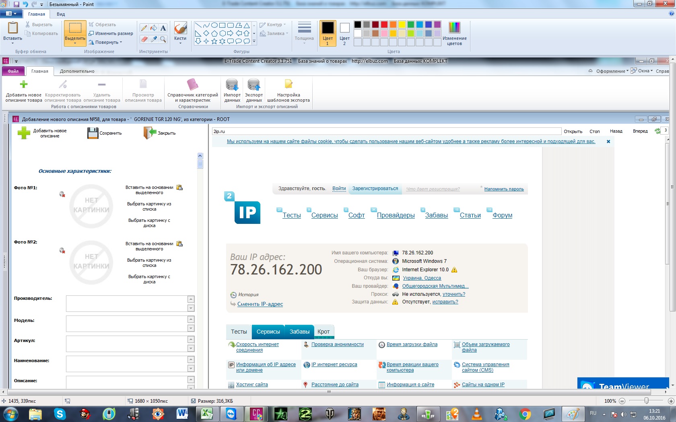Click the browser refresh icon
Image resolution: width=676 pixels, height=422 pixels.
tap(657, 131)
